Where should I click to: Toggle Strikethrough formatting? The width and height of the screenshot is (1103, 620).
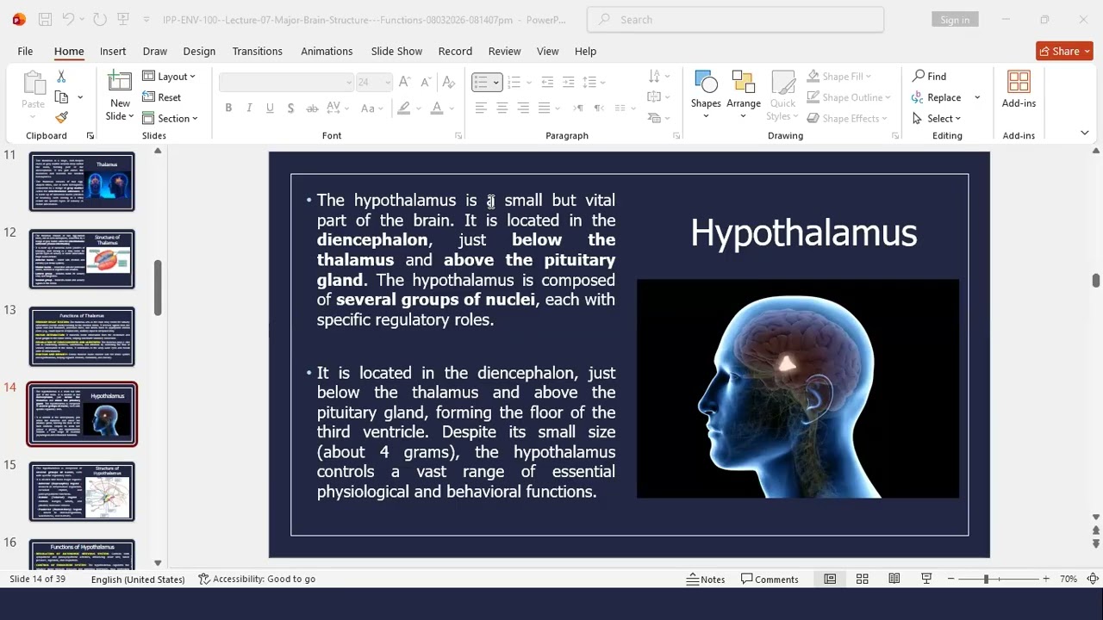click(x=312, y=108)
